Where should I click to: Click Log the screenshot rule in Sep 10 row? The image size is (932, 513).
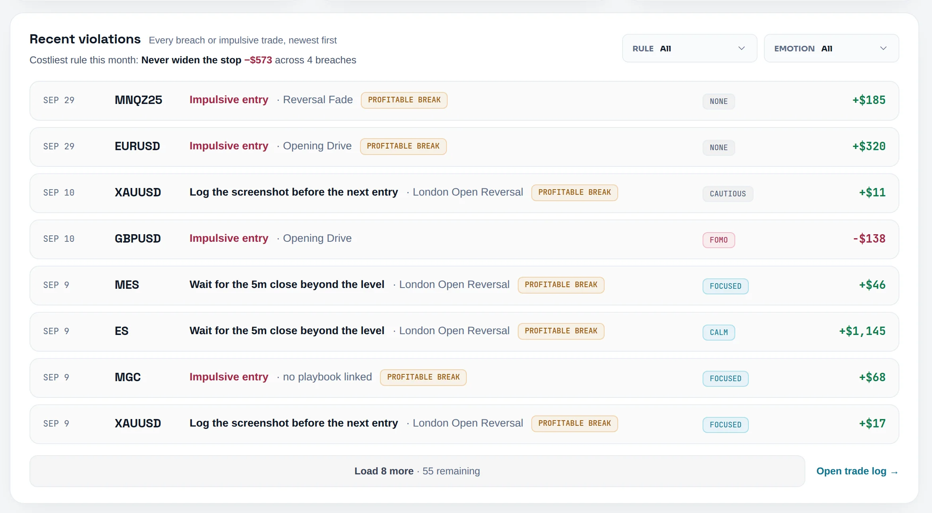[x=294, y=192]
